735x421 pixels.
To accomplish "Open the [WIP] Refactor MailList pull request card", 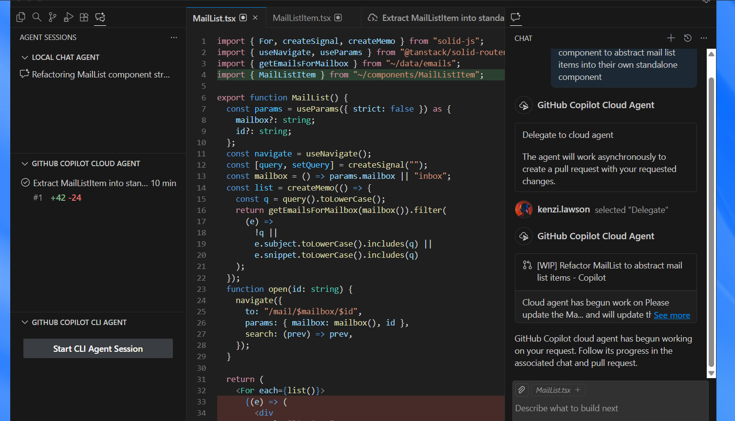I will tap(606, 272).
